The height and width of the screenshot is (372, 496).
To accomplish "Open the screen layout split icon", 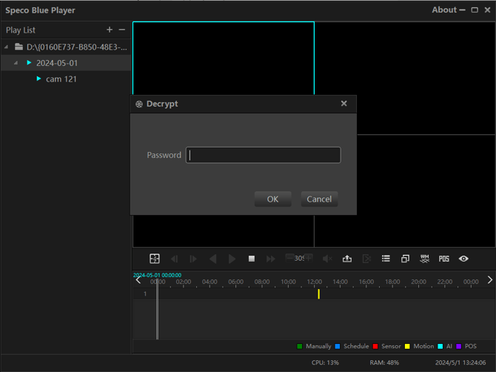I will click(155, 259).
